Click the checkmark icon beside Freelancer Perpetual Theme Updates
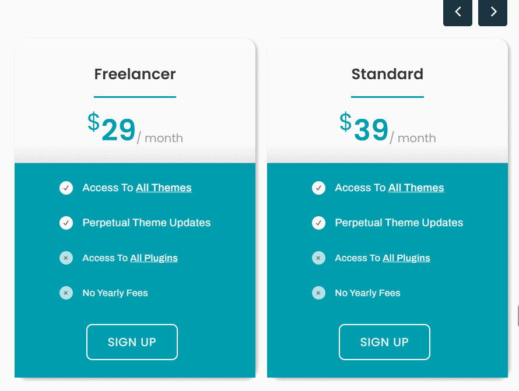519x391 pixels. click(66, 223)
